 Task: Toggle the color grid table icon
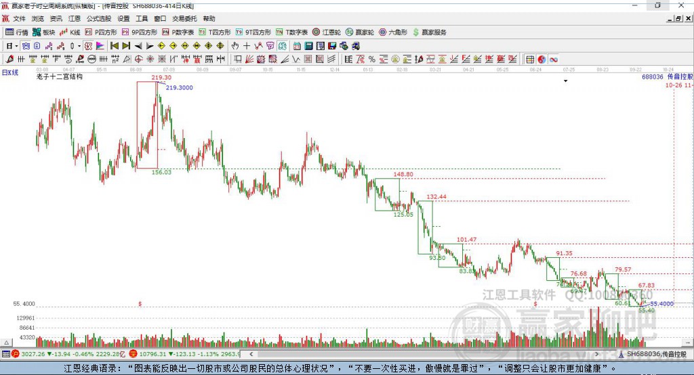coord(530,60)
